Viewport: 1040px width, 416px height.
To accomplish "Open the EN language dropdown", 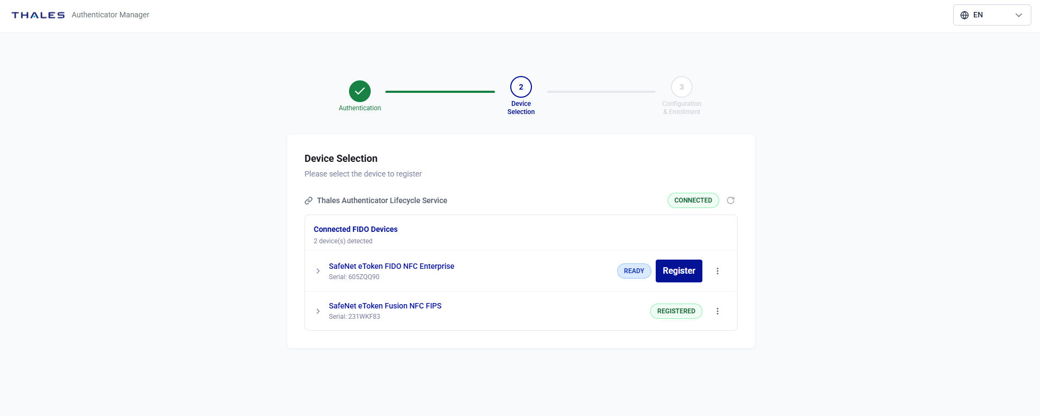I will (x=992, y=15).
